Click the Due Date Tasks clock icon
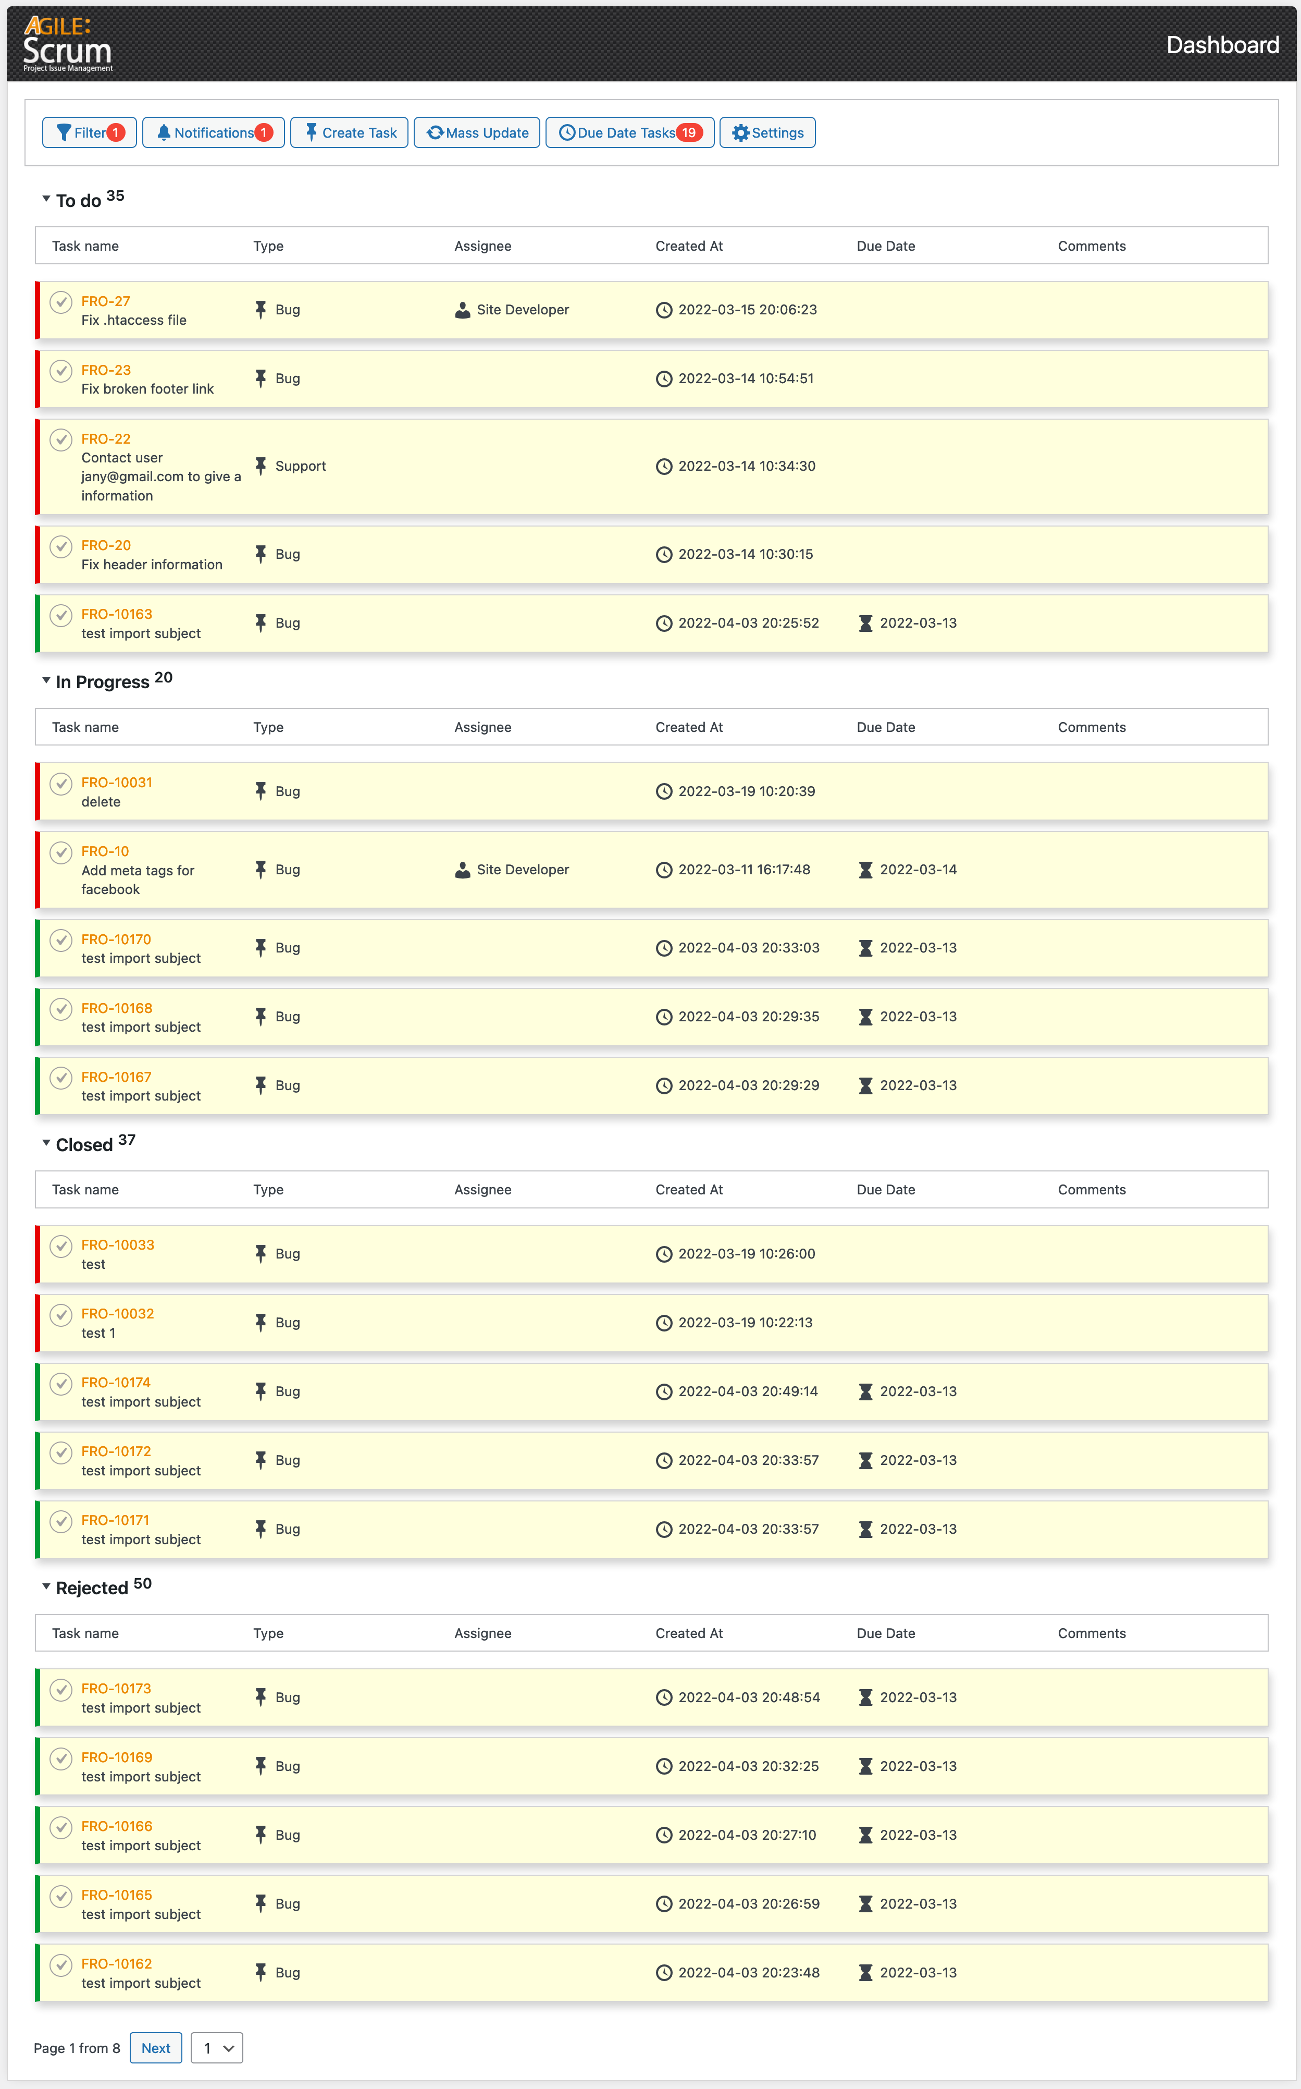1301x2089 pixels. (x=567, y=132)
